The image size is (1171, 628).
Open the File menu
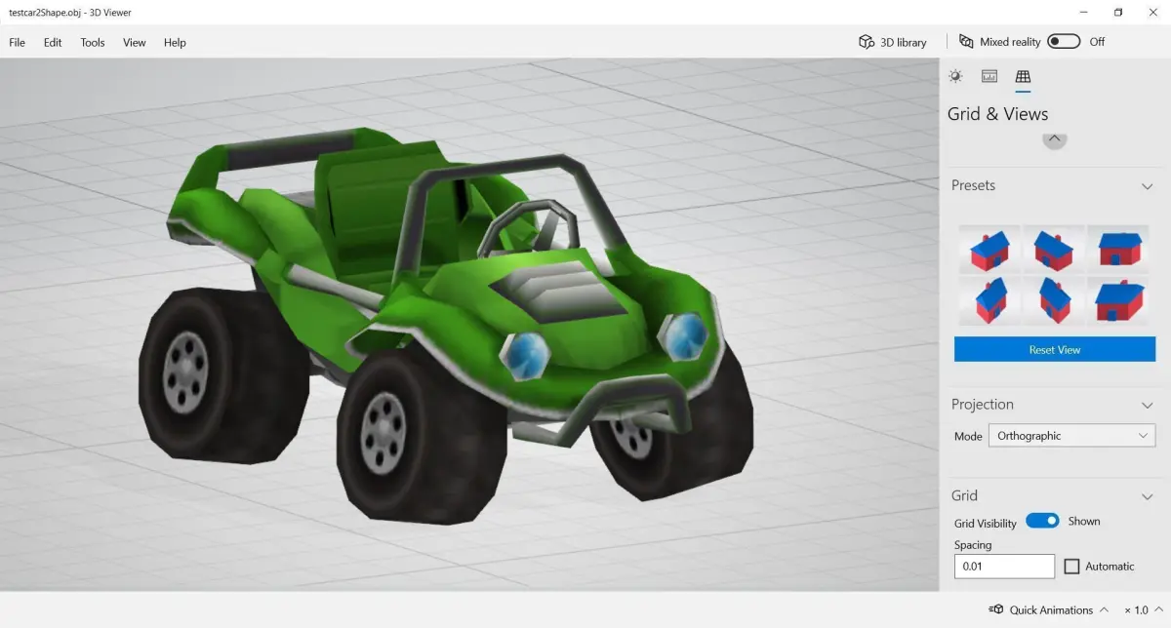18,43
